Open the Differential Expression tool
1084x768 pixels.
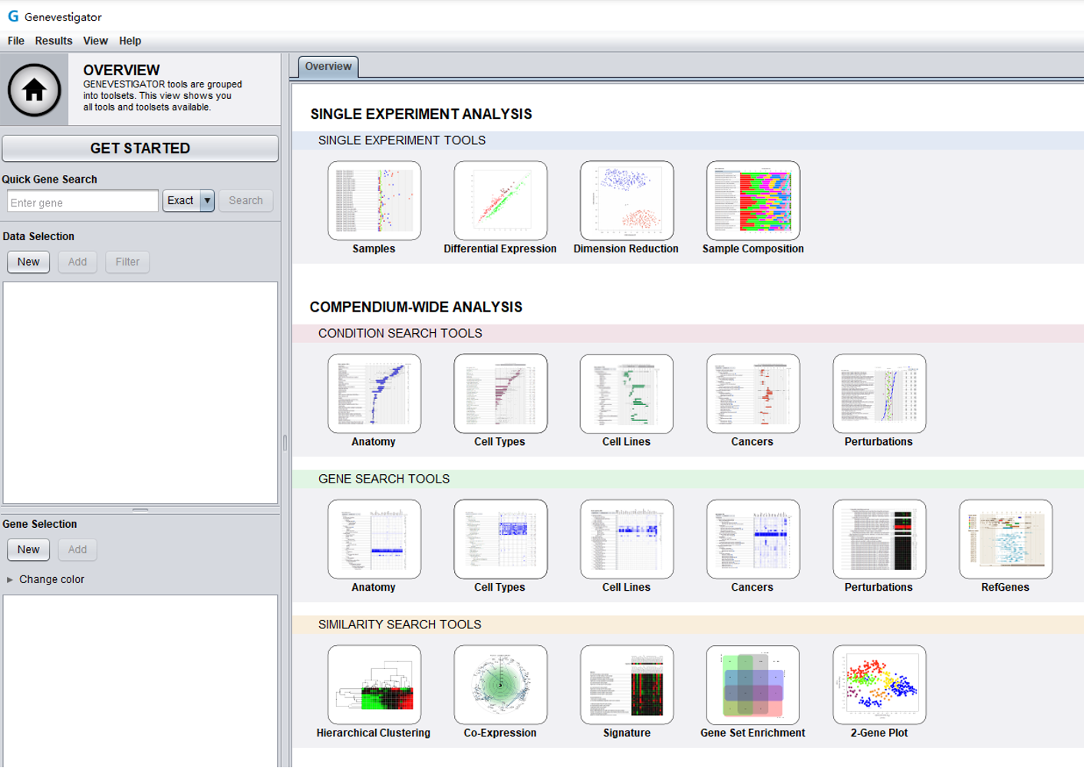tap(500, 200)
